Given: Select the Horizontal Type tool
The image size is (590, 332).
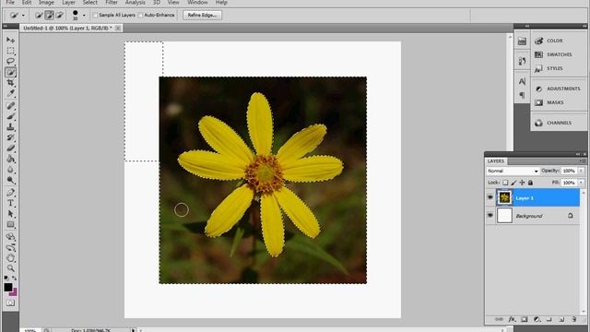Looking at the screenshot, I should coord(10,203).
